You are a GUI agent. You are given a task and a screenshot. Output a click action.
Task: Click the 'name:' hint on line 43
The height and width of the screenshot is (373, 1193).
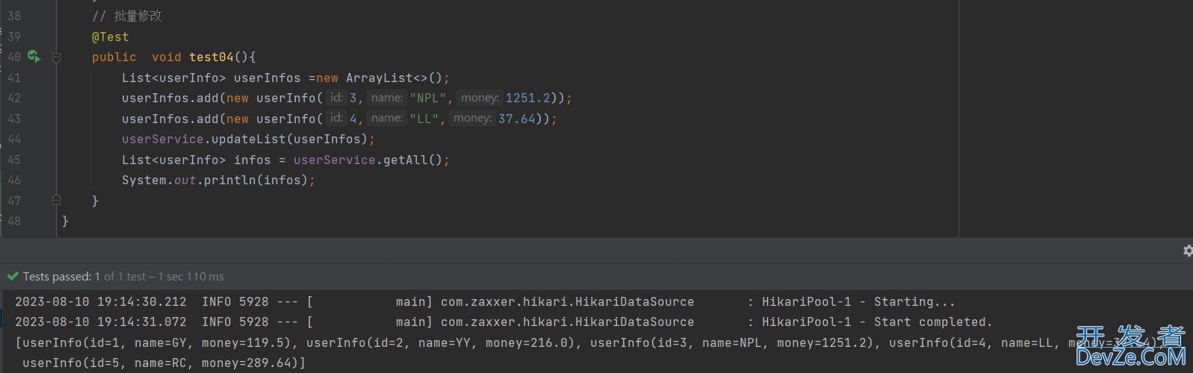[387, 118]
